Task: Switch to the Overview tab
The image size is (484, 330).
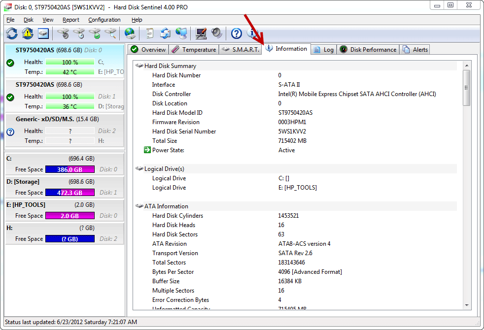Action: pos(148,50)
